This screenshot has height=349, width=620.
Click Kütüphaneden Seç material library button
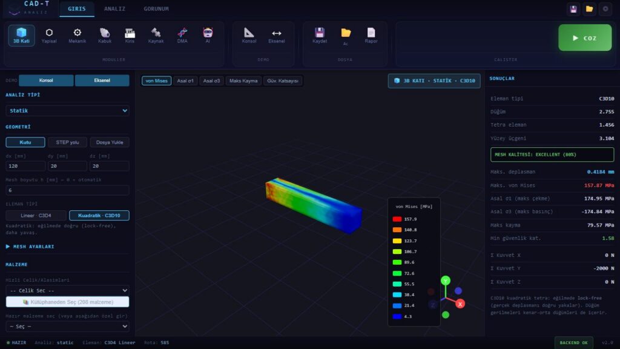tap(67, 302)
